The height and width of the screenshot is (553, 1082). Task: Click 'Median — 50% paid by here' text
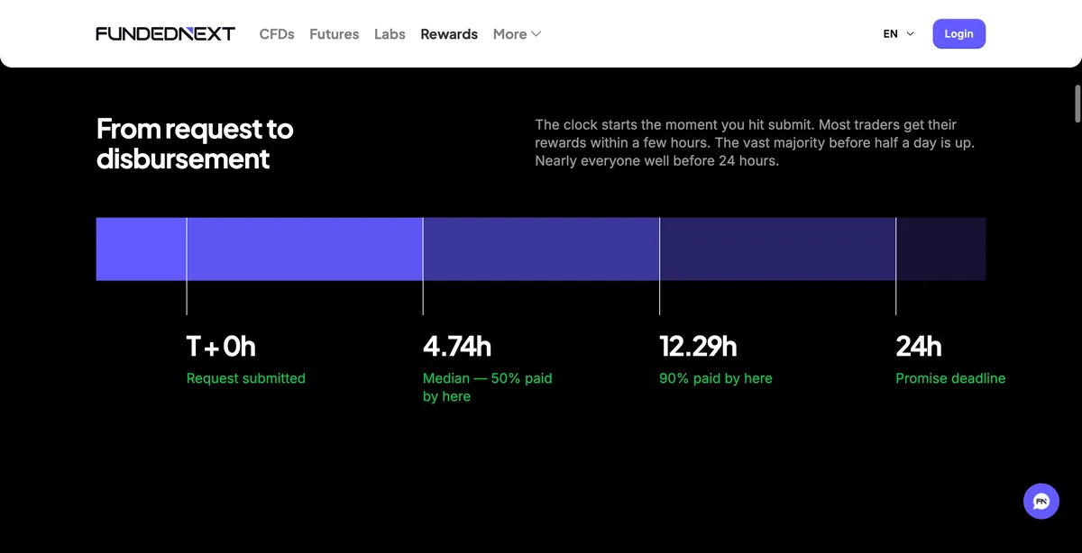[x=488, y=387]
